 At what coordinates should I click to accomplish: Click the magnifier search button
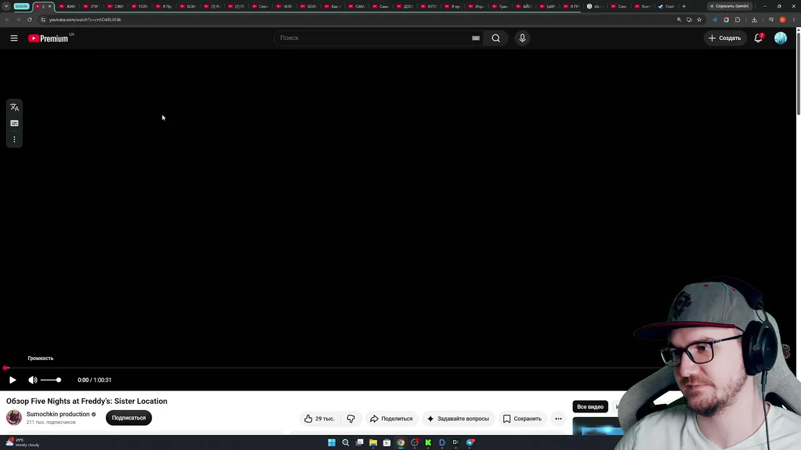click(x=496, y=38)
